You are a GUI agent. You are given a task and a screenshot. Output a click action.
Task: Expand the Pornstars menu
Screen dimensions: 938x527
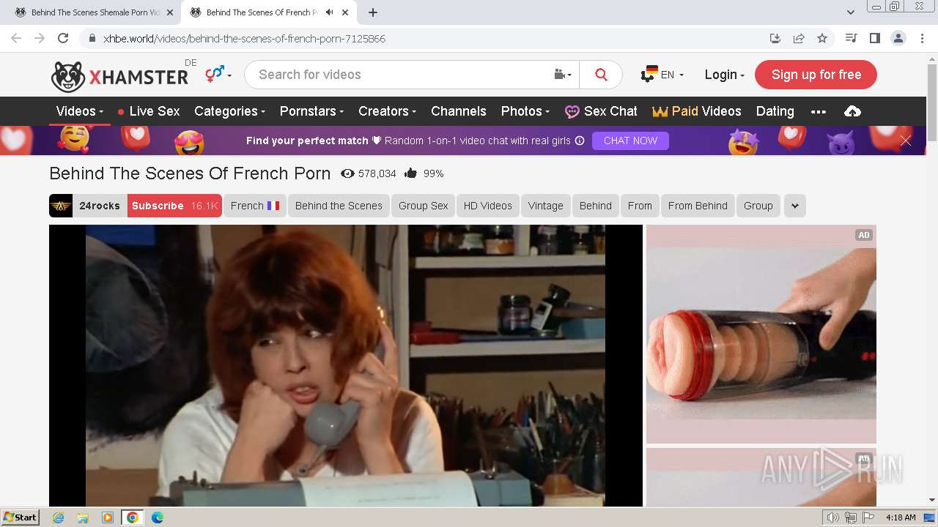pyautogui.click(x=311, y=111)
